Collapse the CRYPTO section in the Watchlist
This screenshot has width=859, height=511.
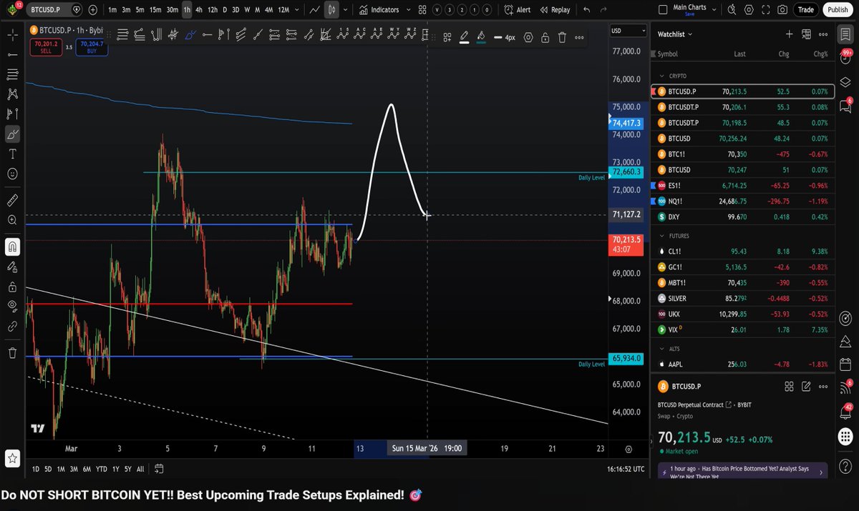pos(660,76)
